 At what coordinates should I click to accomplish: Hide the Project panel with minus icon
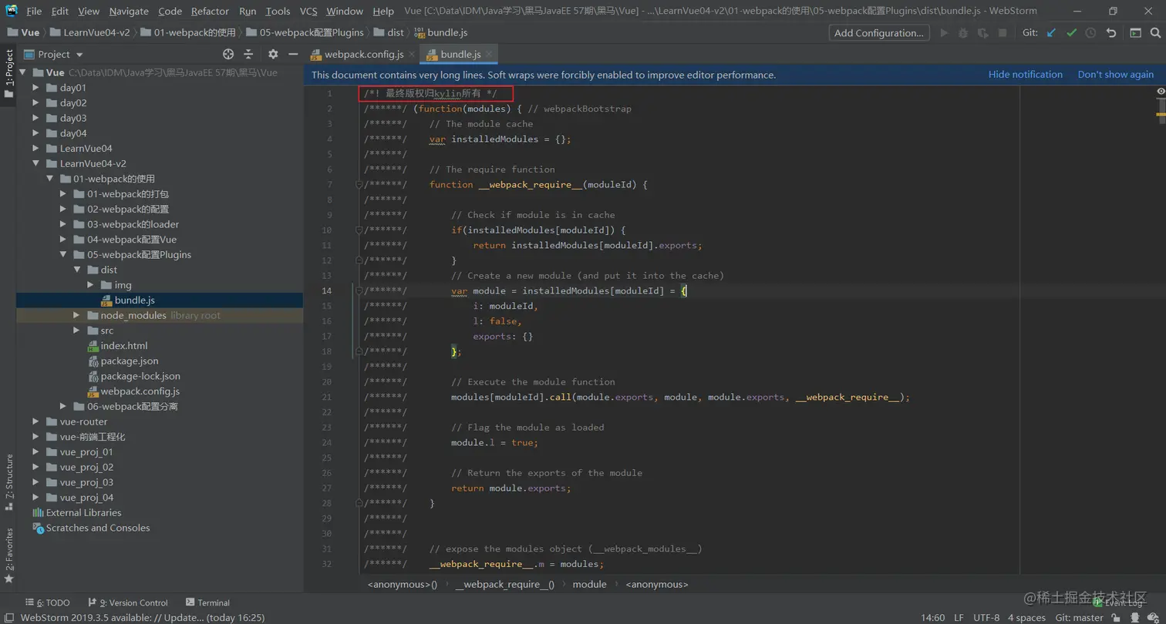pos(293,54)
